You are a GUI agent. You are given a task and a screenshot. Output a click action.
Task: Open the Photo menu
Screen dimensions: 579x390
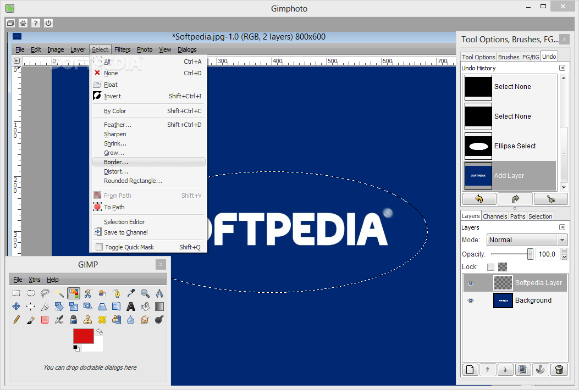coord(145,49)
